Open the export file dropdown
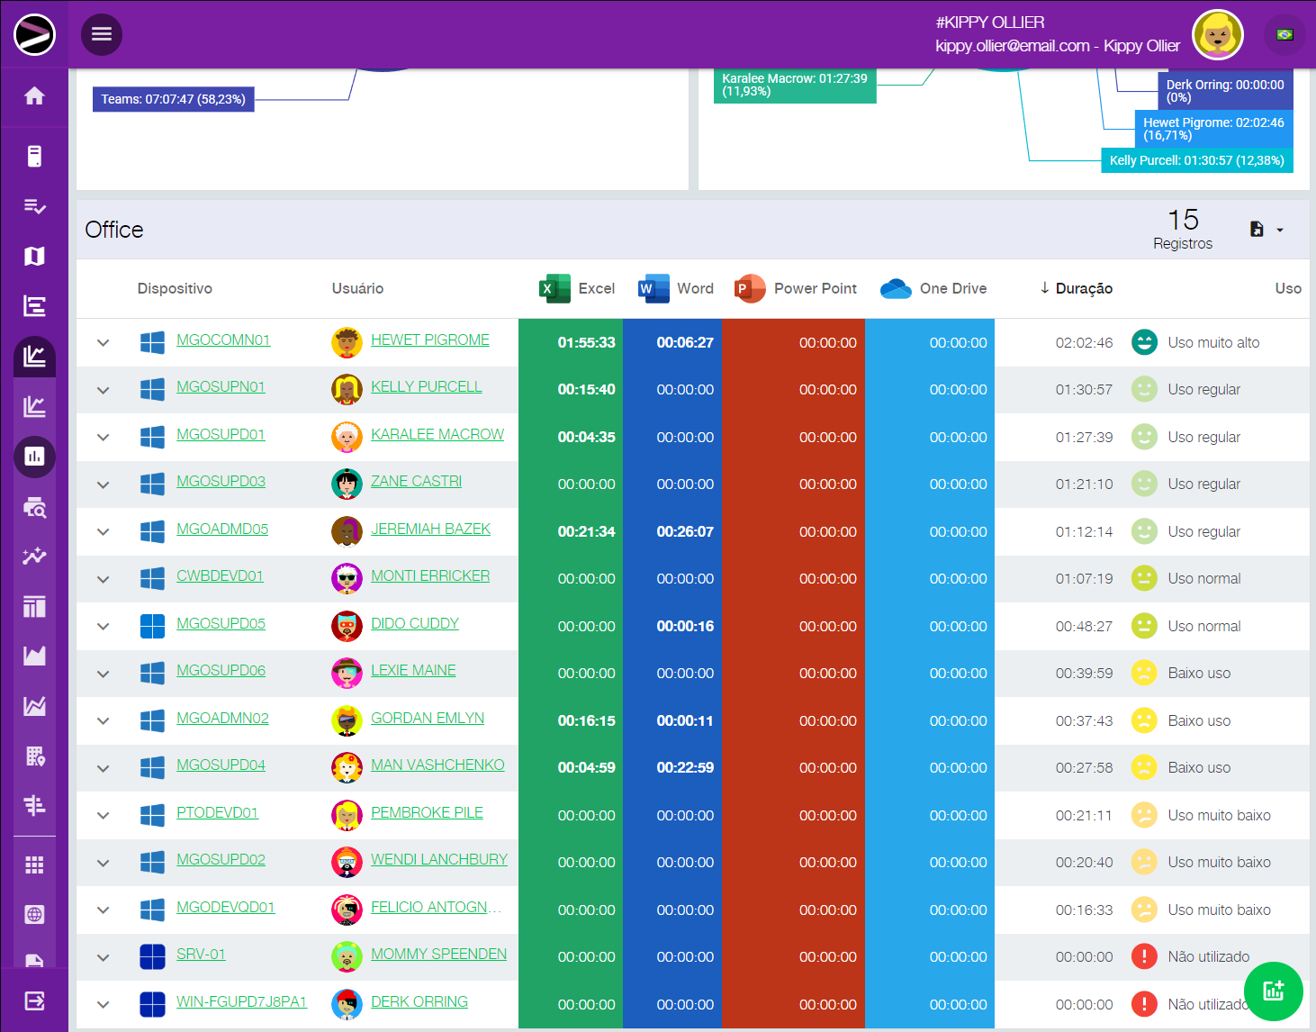Image resolution: width=1316 pixels, height=1032 pixels. (1266, 230)
